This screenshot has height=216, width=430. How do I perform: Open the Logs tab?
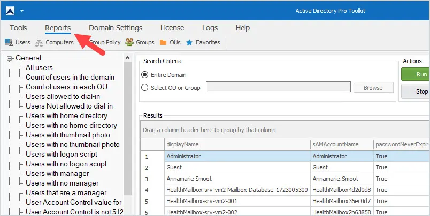[x=210, y=28]
